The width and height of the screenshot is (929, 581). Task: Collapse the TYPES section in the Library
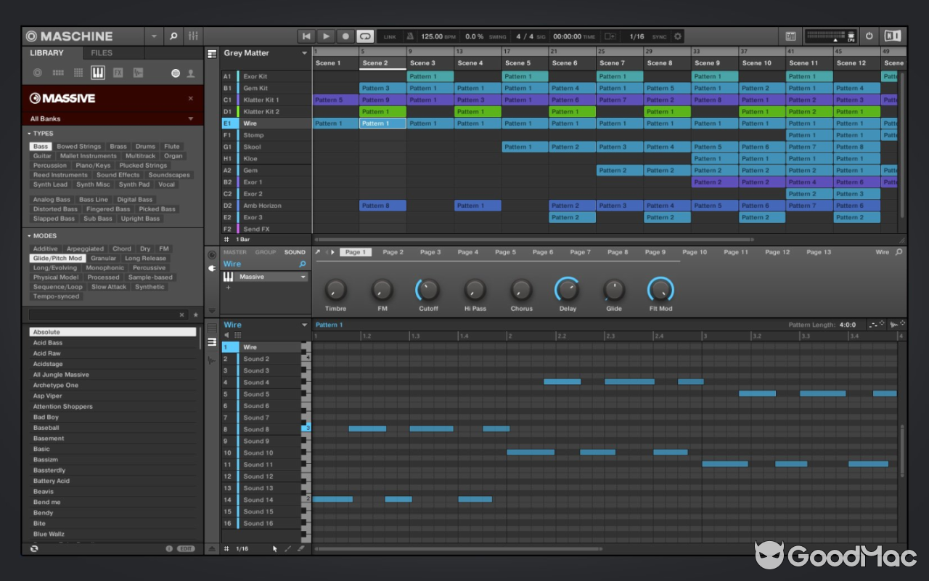point(29,134)
